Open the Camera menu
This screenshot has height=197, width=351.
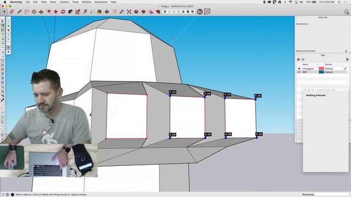point(64,2)
